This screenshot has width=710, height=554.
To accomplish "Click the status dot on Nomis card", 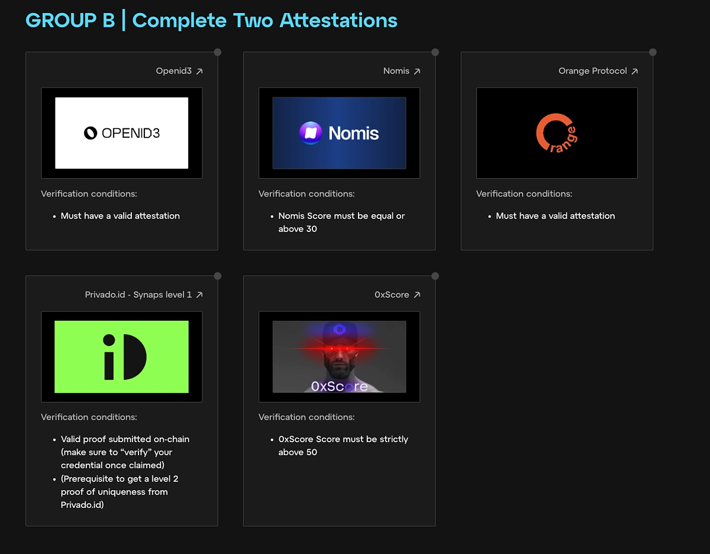I will tap(435, 52).
